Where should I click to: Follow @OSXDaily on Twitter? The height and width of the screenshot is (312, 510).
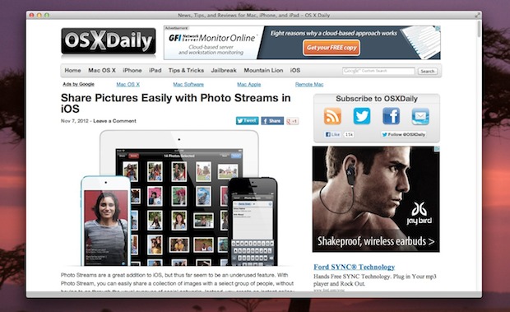(404, 134)
